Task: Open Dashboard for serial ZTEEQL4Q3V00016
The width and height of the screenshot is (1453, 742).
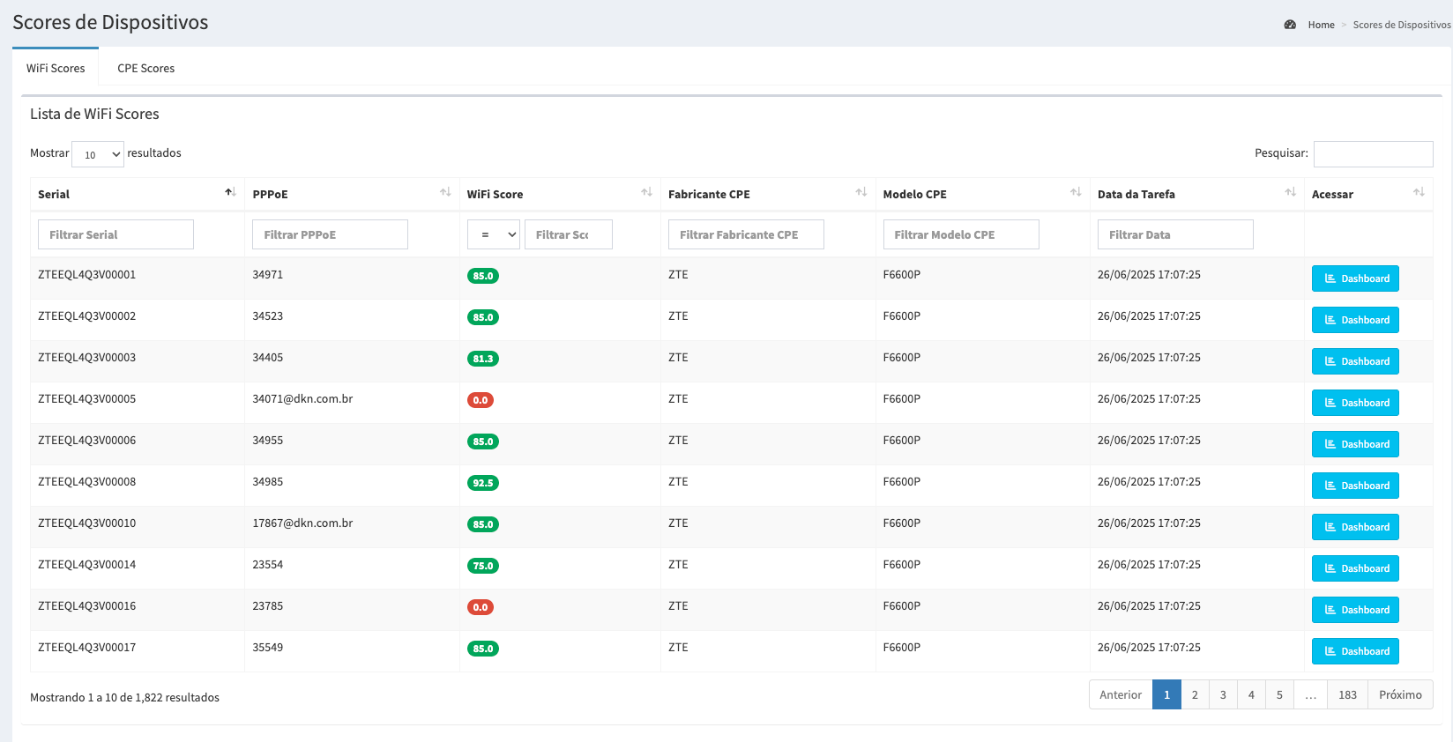Action: point(1354,610)
